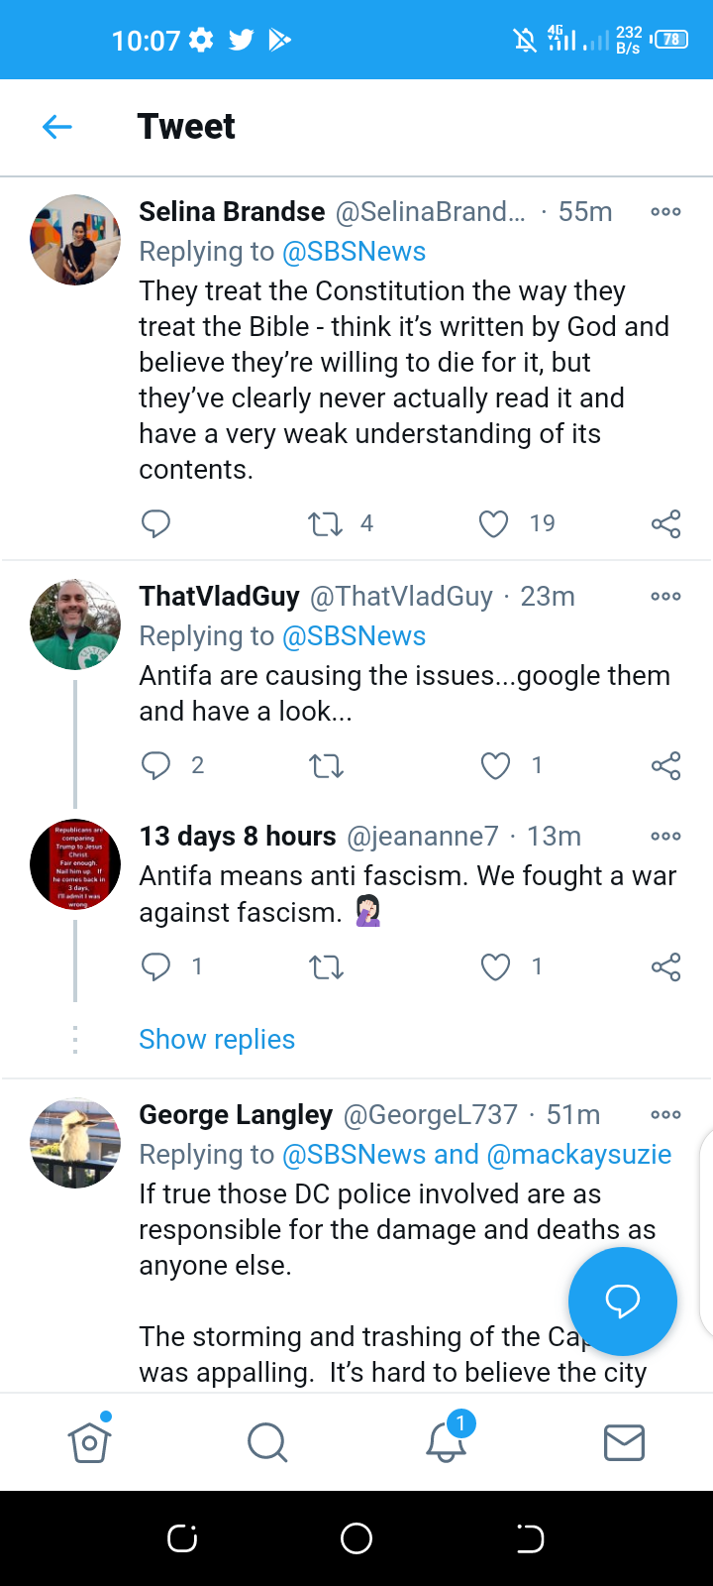Like Selina Brandse's tweet

[x=493, y=523]
